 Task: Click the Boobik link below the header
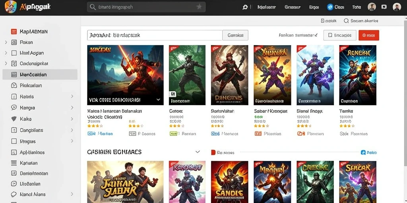[x=329, y=21]
